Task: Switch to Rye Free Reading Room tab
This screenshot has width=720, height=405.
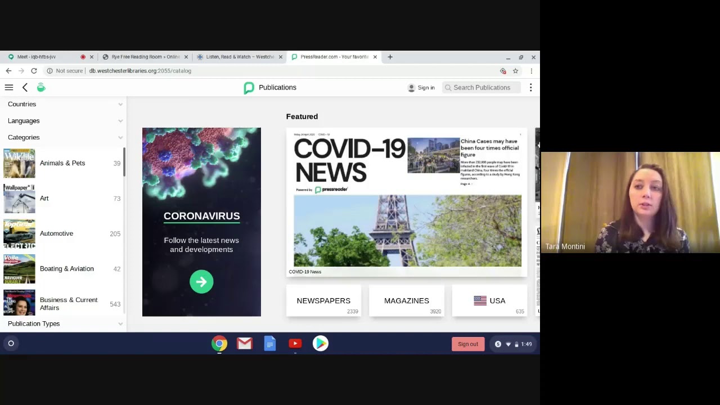Action: click(145, 57)
